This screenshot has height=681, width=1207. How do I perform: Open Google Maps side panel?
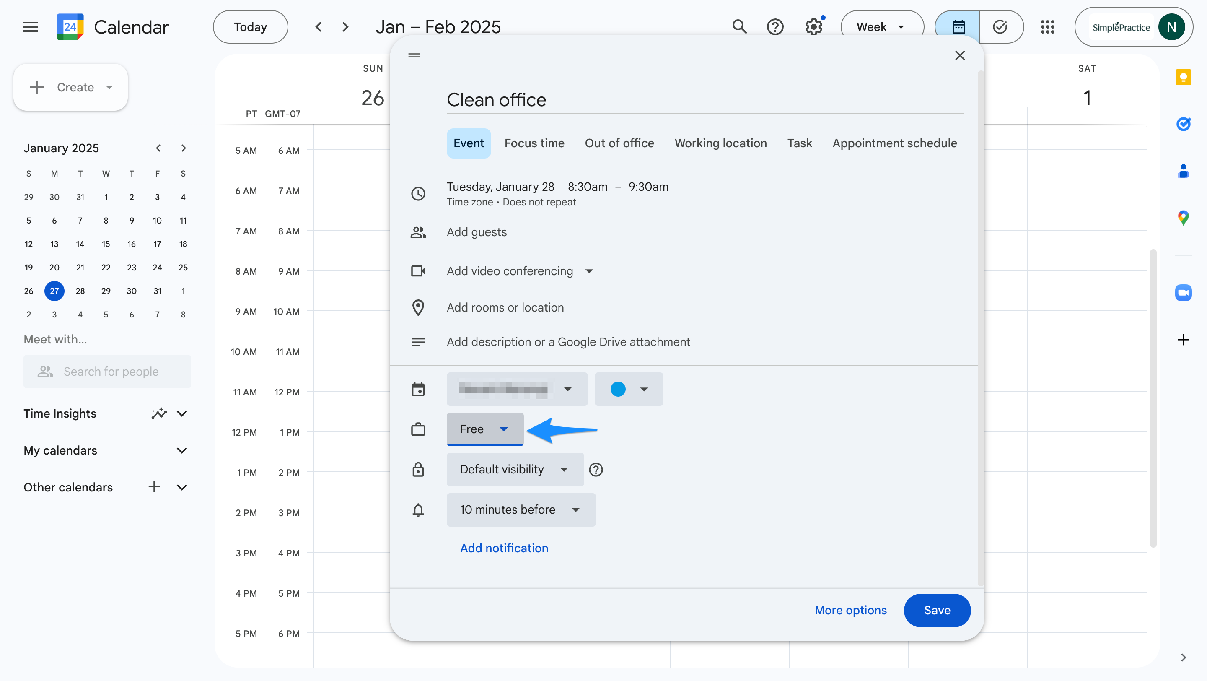[1183, 218]
